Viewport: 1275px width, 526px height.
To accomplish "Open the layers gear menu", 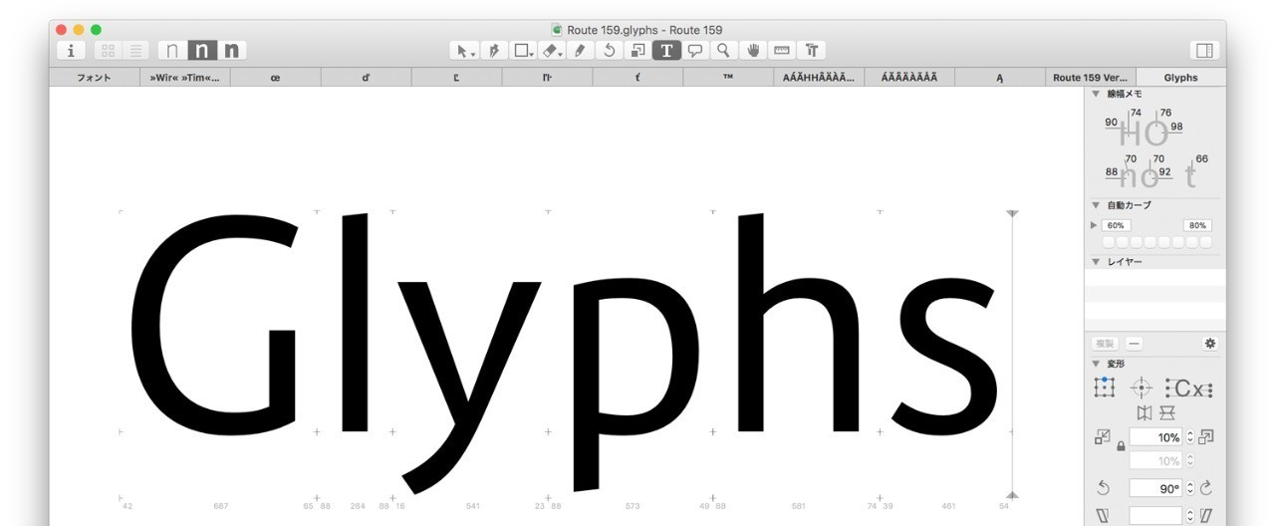I will [1210, 343].
